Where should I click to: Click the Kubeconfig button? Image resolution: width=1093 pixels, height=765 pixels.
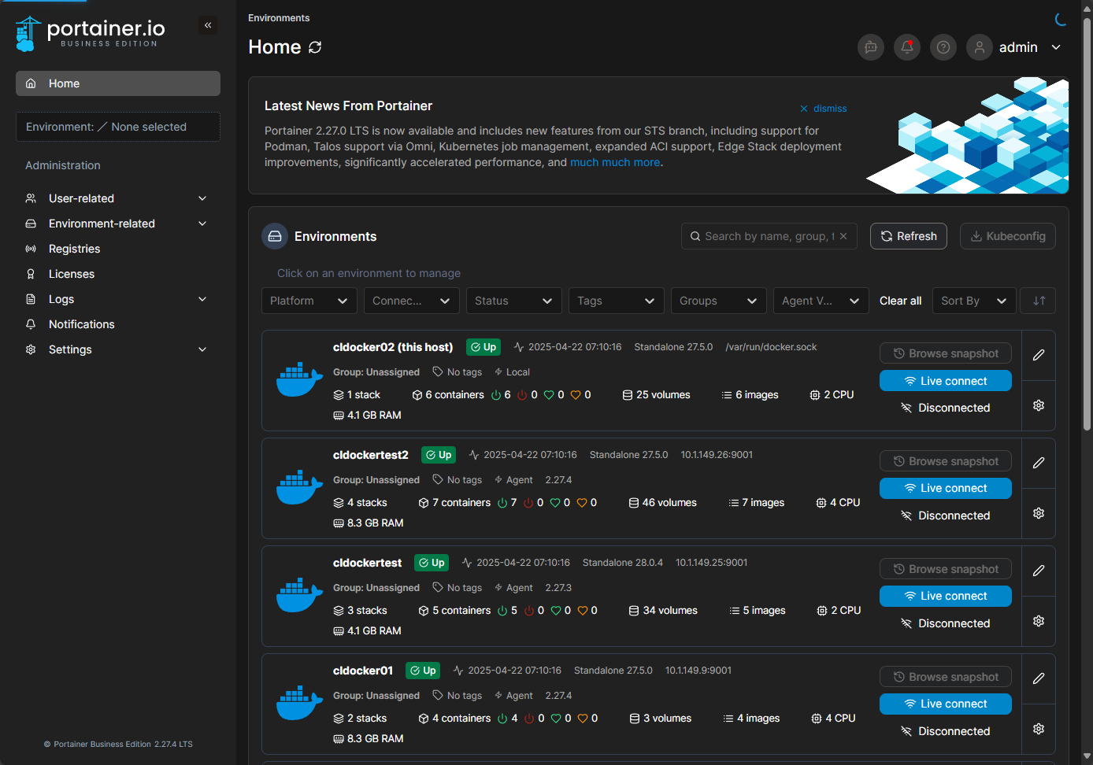1008,236
